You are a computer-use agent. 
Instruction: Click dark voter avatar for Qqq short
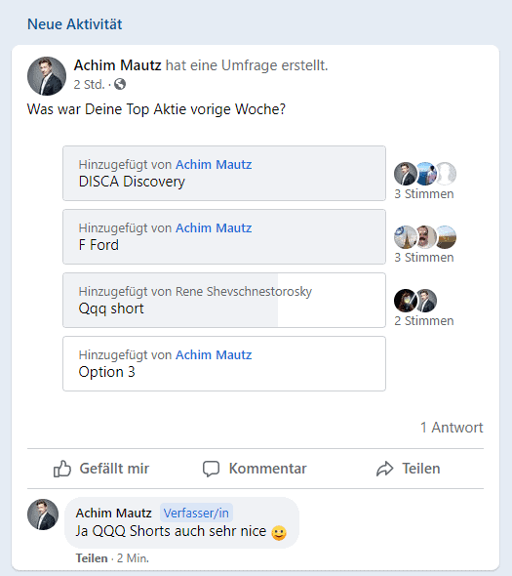coord(405,301)
